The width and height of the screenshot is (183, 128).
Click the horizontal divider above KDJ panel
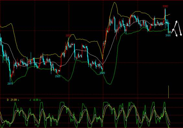coord(91,98)
